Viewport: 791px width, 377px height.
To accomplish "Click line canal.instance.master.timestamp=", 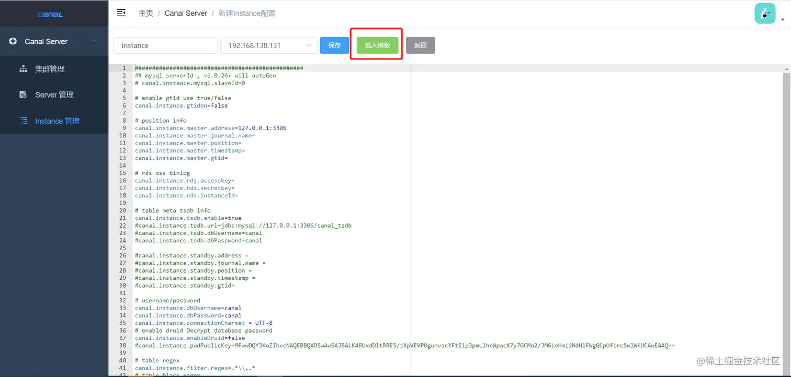I will 190,150.
